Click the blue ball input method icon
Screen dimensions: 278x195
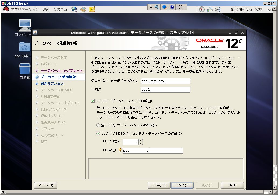tap(165, 7)
